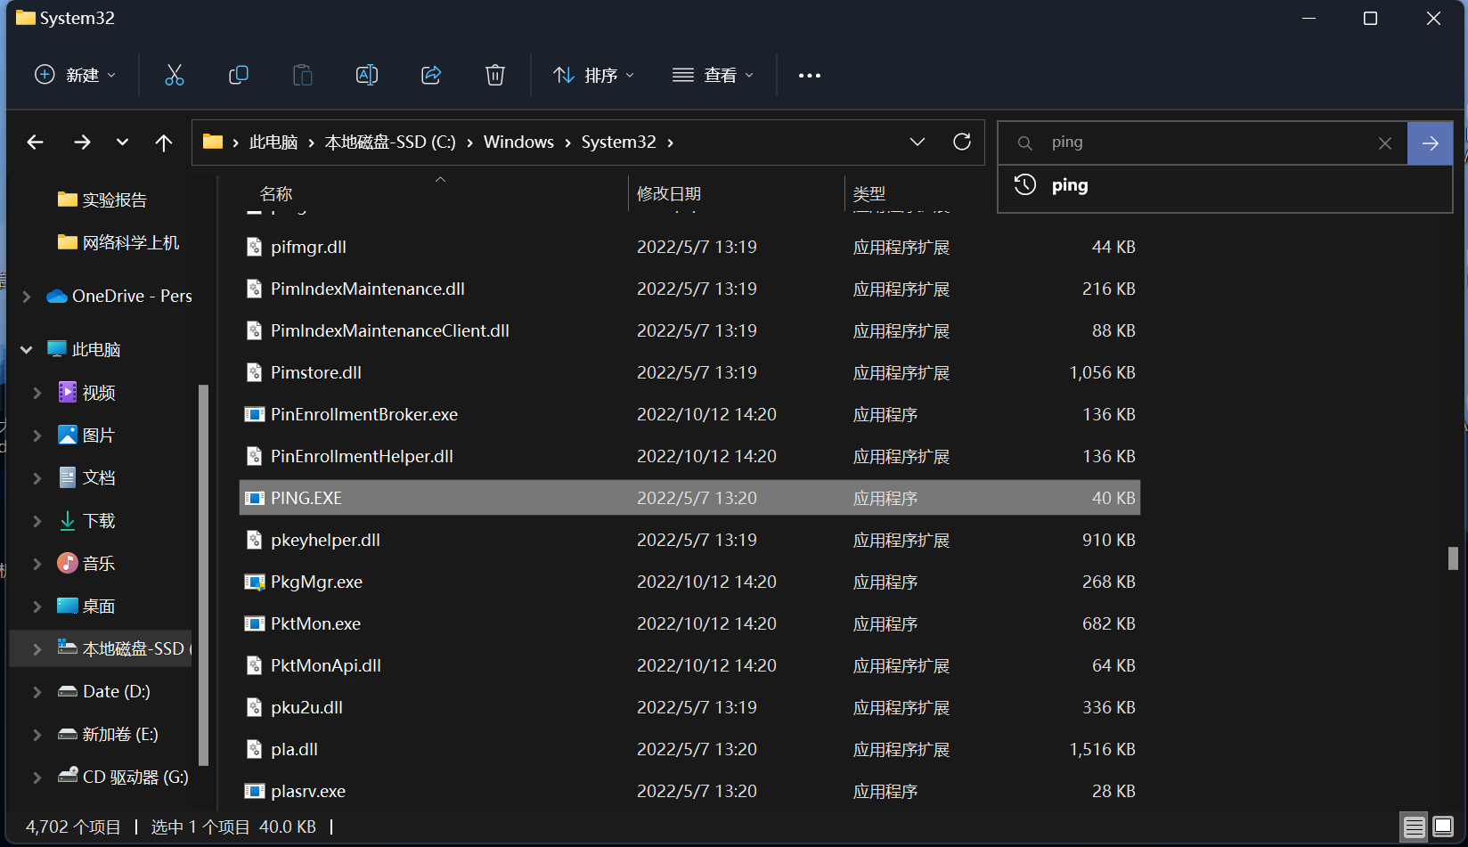Expand the CD drive (G:) node
This screenshot has width=1468, height=847.
pyautogui.click(x=37, y=778)
